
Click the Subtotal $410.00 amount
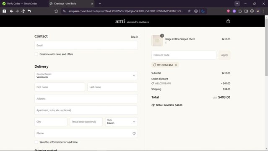click(x=226, y=73)
